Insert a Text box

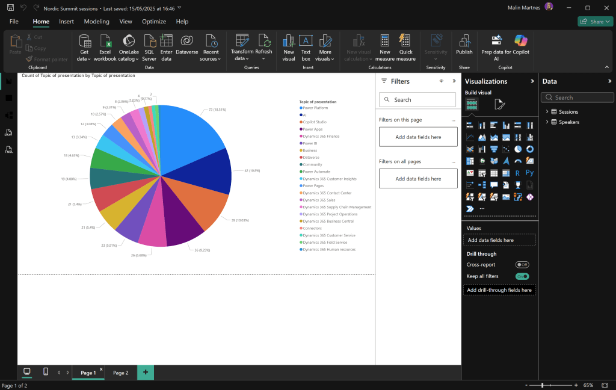pos(306,41)
